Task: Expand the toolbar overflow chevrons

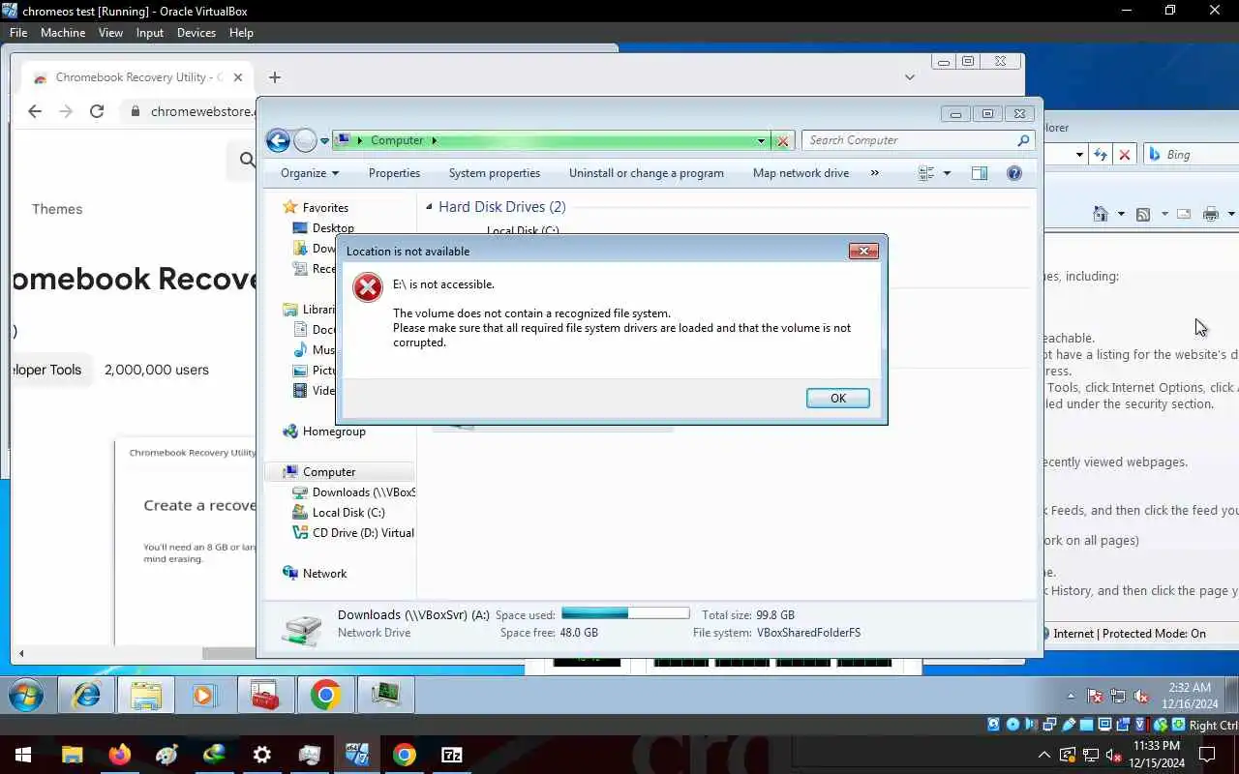Action: 875,173
